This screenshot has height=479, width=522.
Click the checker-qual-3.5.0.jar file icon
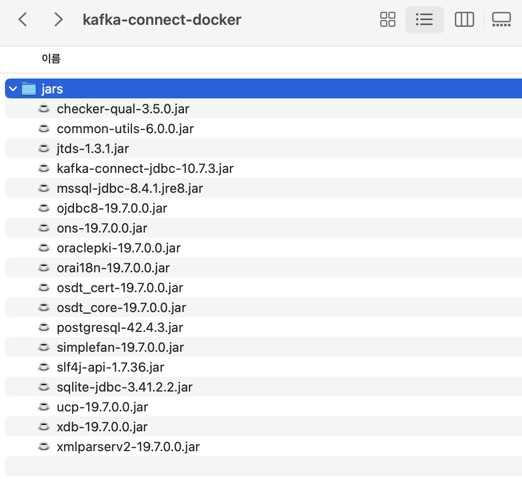click(x=44, y=108)
